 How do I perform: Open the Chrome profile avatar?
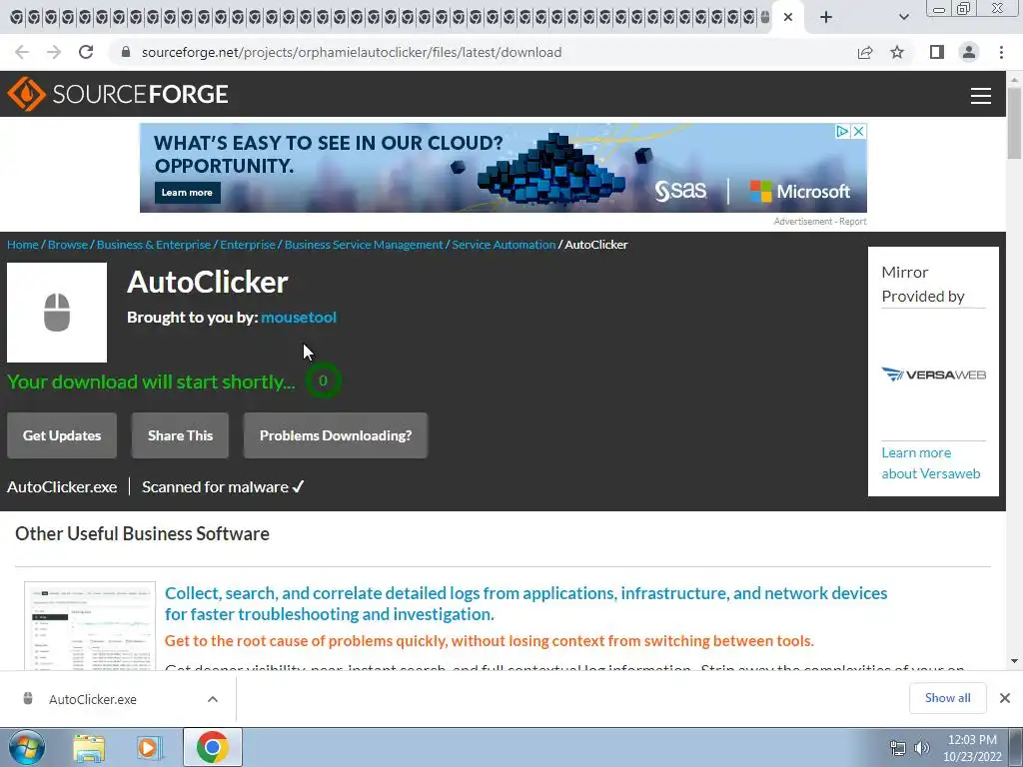point(969,52)
